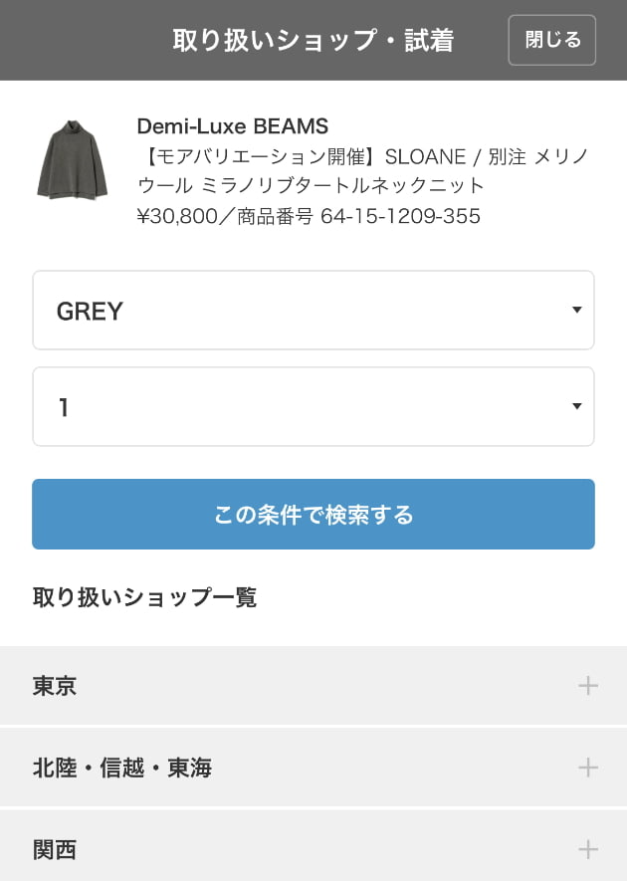Expand the 関西 shop region row
627x881 pixels.
(x=313, y=845)
